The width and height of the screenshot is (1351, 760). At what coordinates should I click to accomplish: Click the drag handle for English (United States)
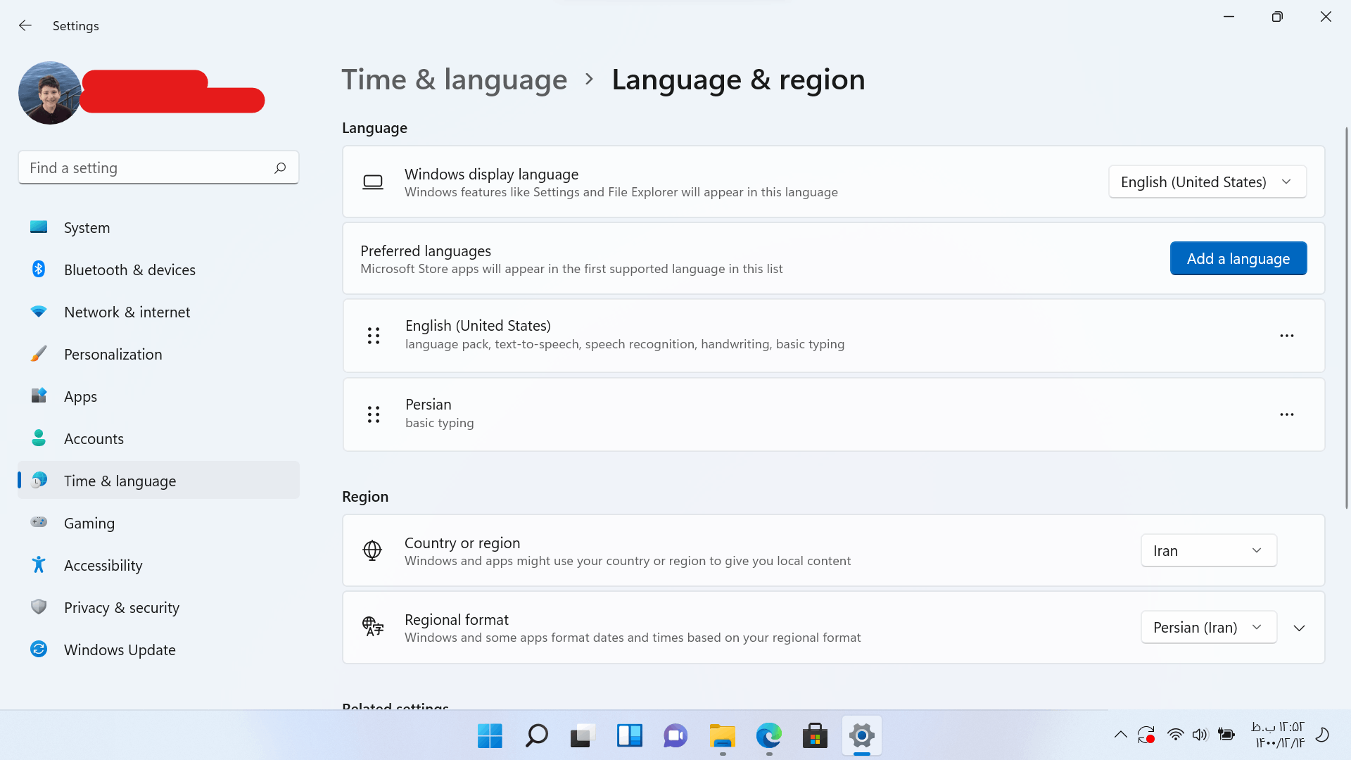coord(374,336)
